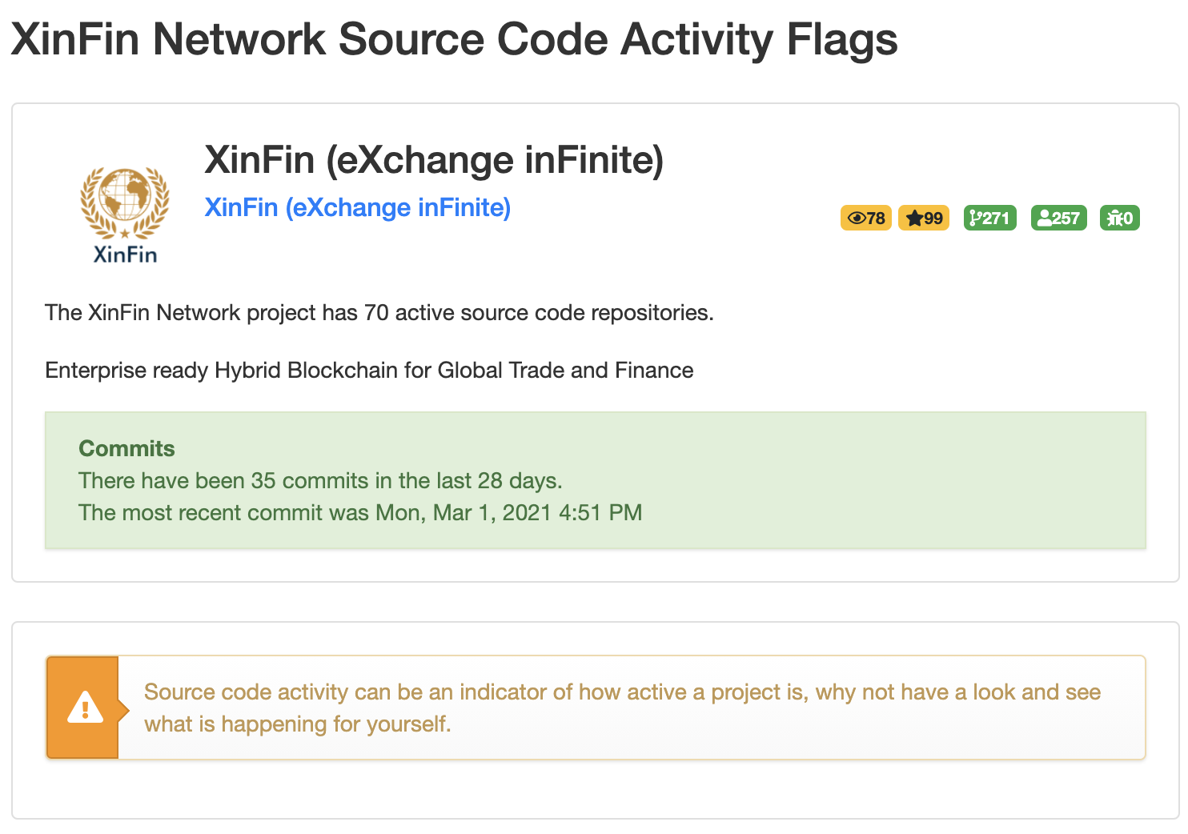Click the stars badge showing 99
Image resolution: width=1188 pixels, height=834 pixels.
(x=924, y=218)
